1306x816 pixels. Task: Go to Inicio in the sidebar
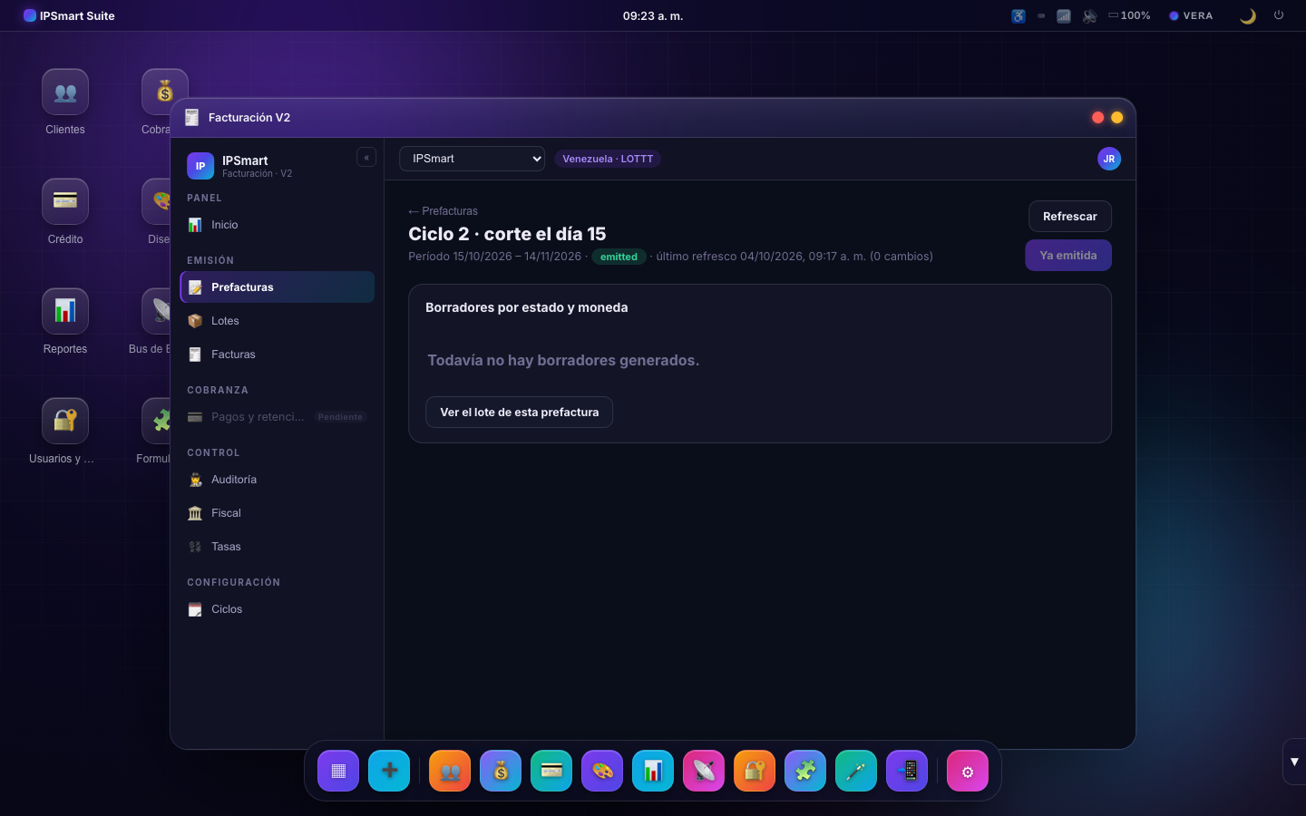pos(278,225)
